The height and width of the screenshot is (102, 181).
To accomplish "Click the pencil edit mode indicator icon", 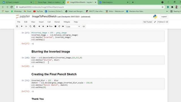I will [155, 22].
